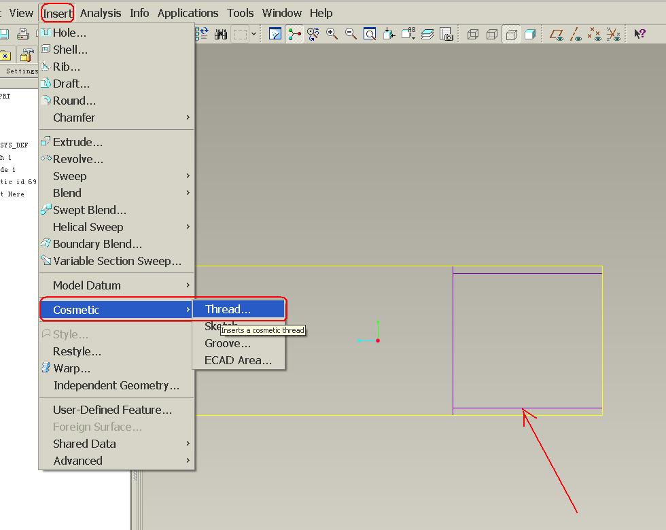The height and width of the screenshot is (530, 666).
Task: Select Variable Section Sweep... entry
Action: pyautogui.click(x=116, y=261)
